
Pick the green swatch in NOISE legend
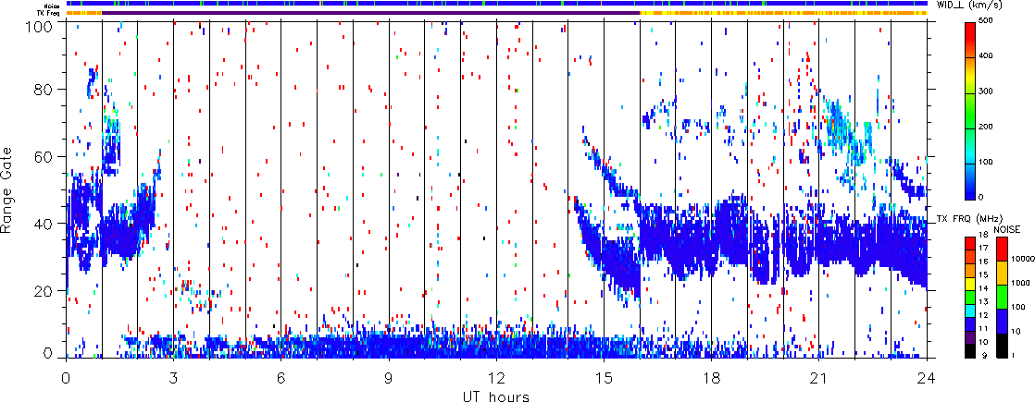[x=1002, y=296]
